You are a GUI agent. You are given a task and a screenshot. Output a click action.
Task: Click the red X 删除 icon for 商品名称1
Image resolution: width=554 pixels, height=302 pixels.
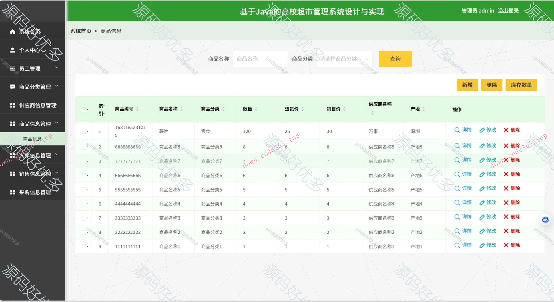coord(506,245)
